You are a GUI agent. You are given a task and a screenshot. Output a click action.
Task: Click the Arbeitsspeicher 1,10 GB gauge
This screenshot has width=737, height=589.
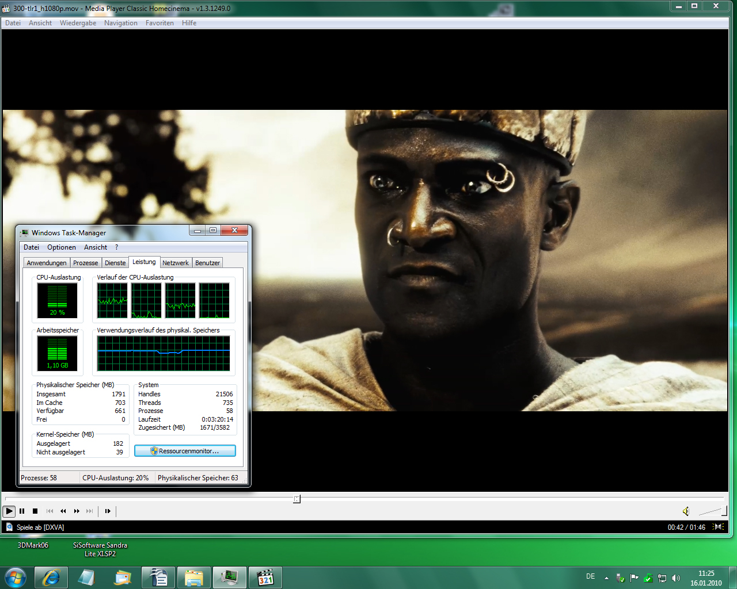[57, 353]
